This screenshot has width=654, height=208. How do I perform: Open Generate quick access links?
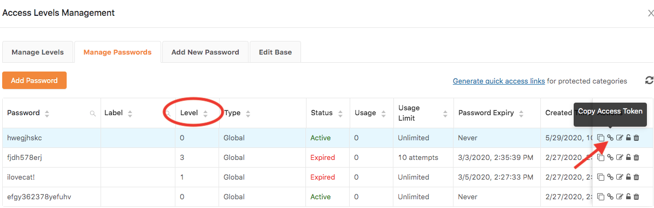point(499,81)
